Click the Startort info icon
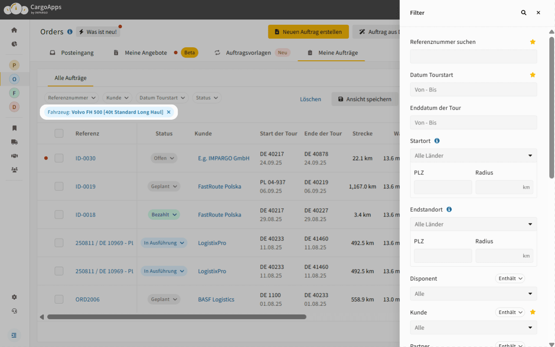 [437, 141]
